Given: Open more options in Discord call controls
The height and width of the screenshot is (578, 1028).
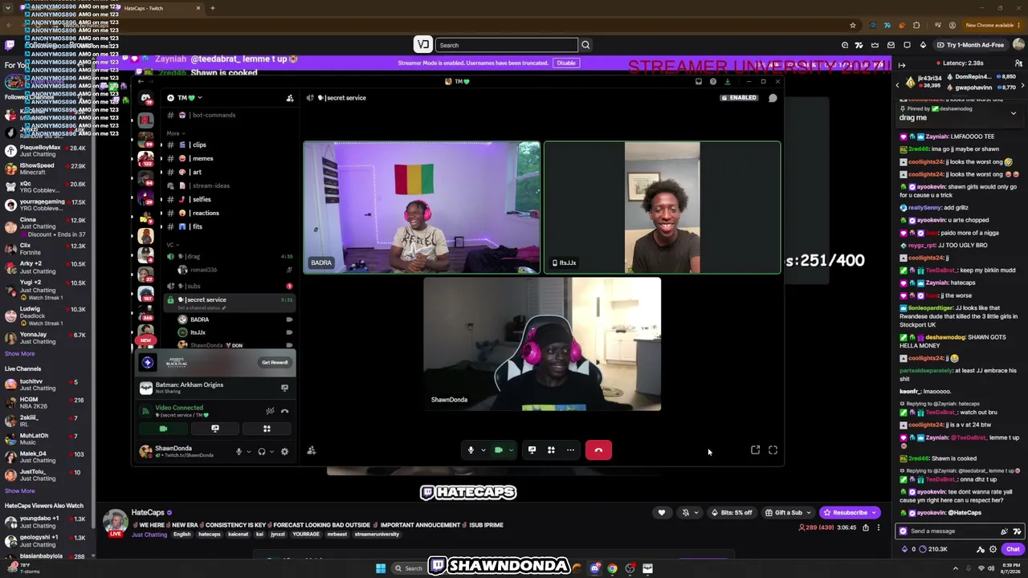Looking at the screenshot, I should pyautogui.click(x=570, y=450).
